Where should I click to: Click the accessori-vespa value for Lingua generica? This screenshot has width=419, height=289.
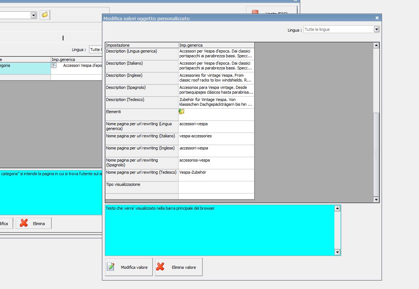coord(216,127)
